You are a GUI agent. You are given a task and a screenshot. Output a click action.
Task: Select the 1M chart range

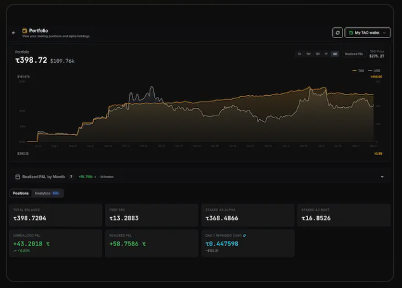[x=318, y=54]
